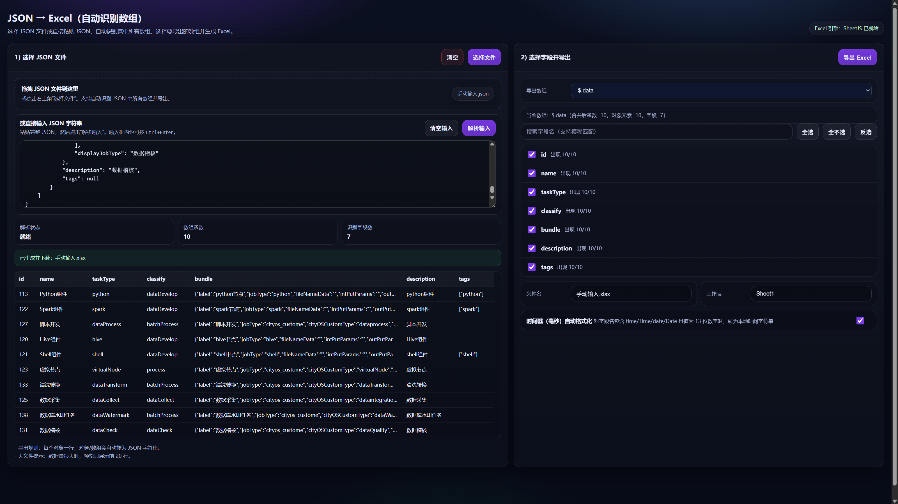898x504 pixels.
Task: Click the 文件名 input with 手动输入.xlsx
Action: [x=631, y=294]
